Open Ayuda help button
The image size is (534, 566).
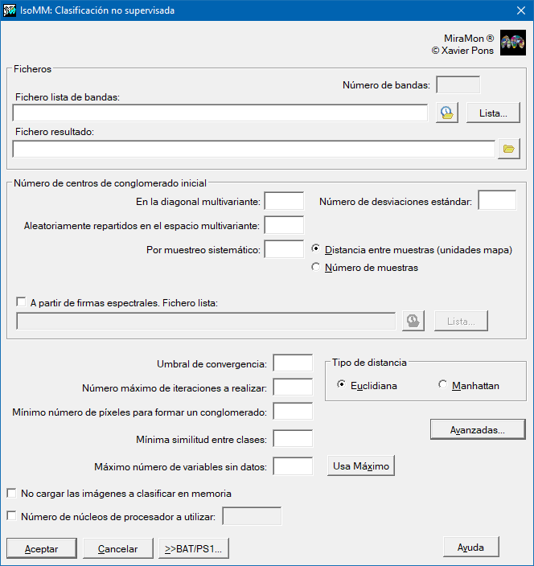(x=470, y=547)
